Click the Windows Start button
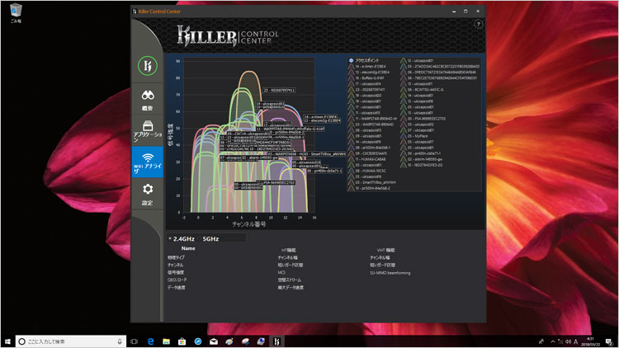619x348 pixels. click(x=8, y=340)
